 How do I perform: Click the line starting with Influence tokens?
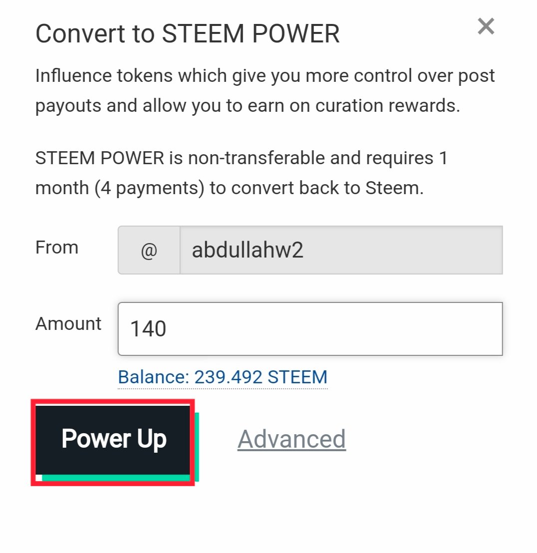click(265, 76)
